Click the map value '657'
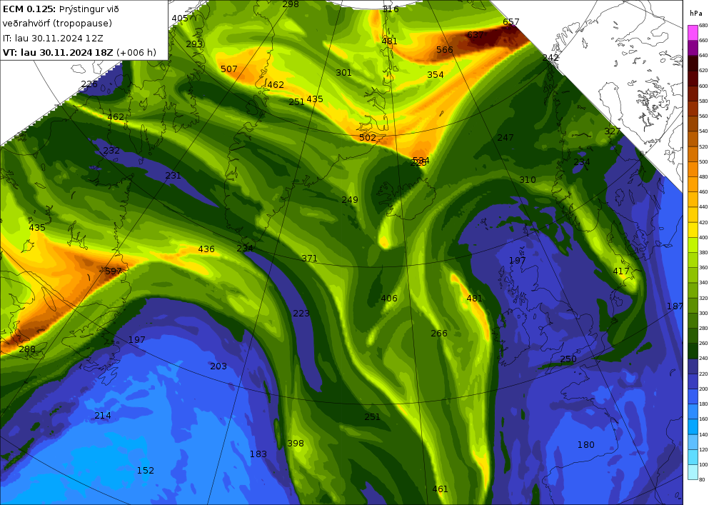Image resolution: width=714 pixels, height=505 pixels. (511, 22)
